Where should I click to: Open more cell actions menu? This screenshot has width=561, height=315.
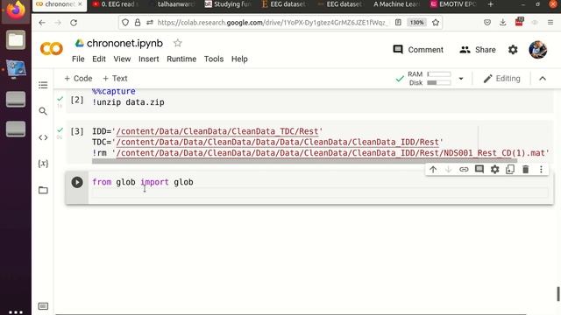[x=541, y=169]
